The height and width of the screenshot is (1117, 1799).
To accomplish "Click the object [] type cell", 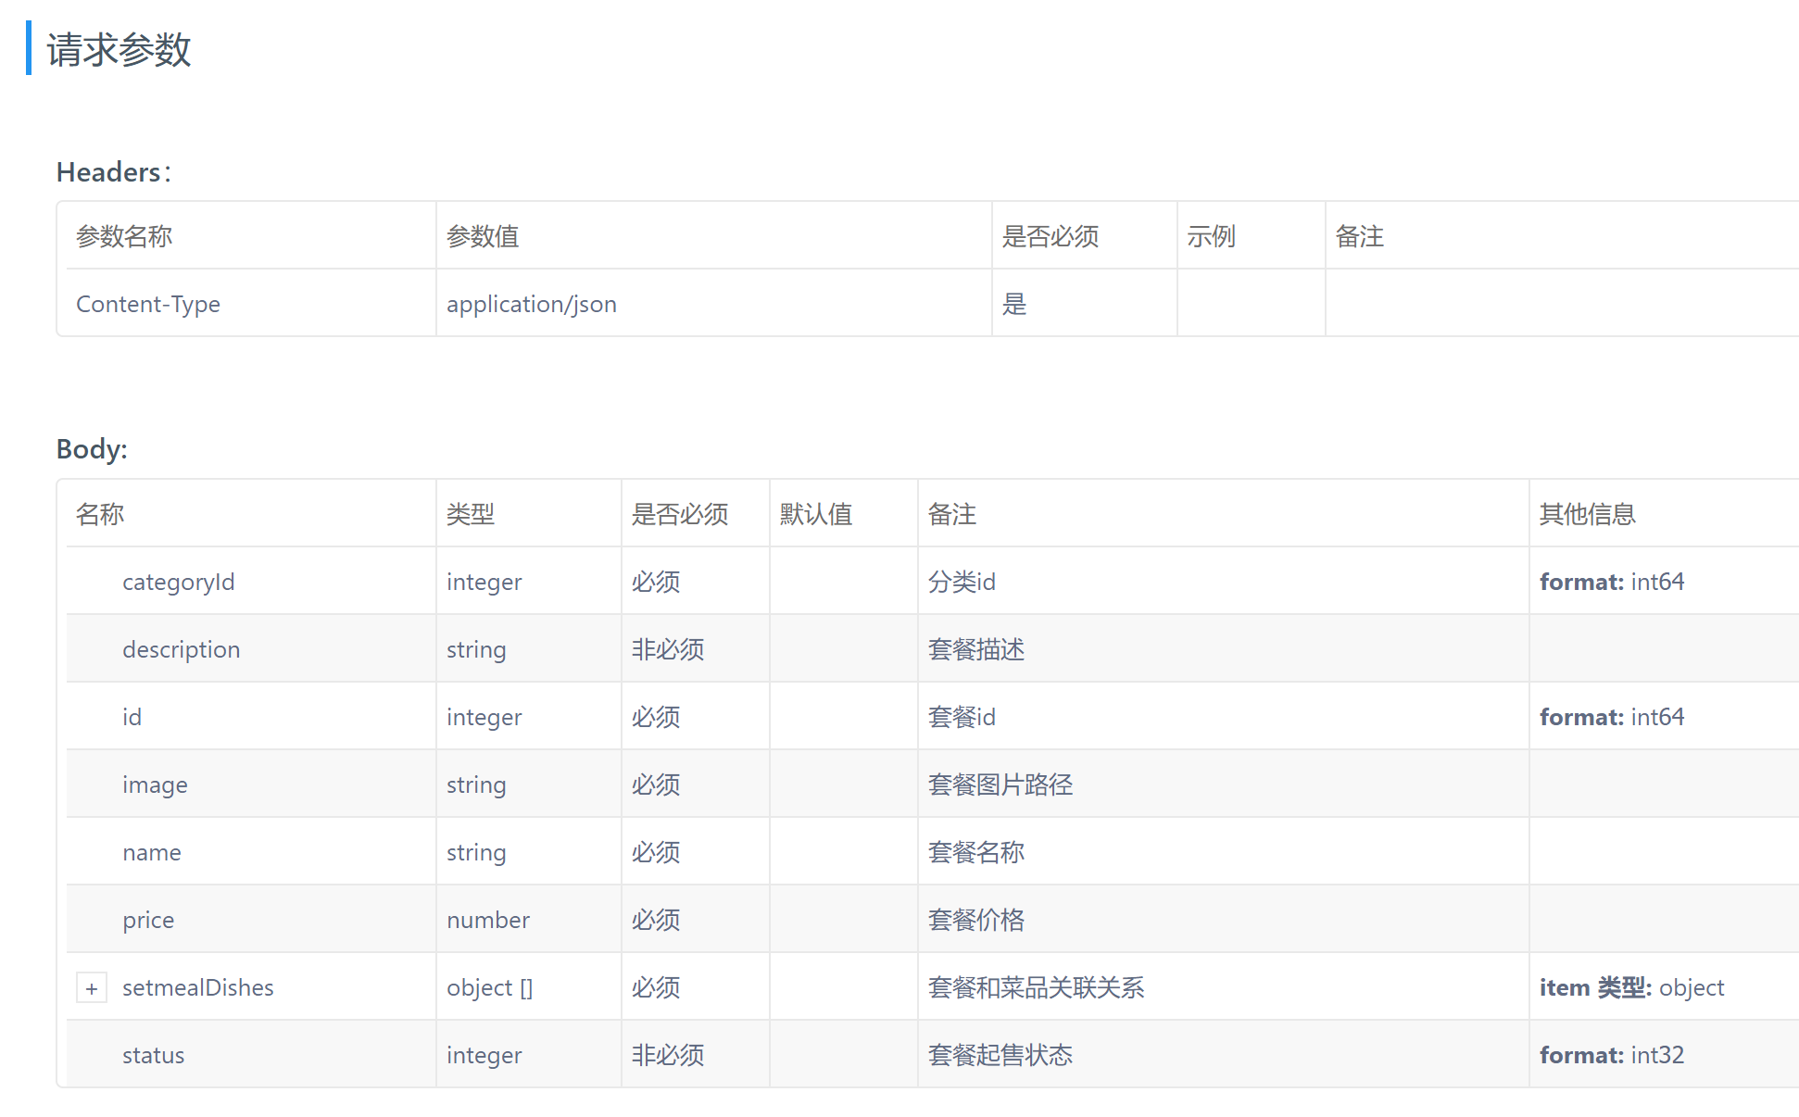I will coord(489,987).
